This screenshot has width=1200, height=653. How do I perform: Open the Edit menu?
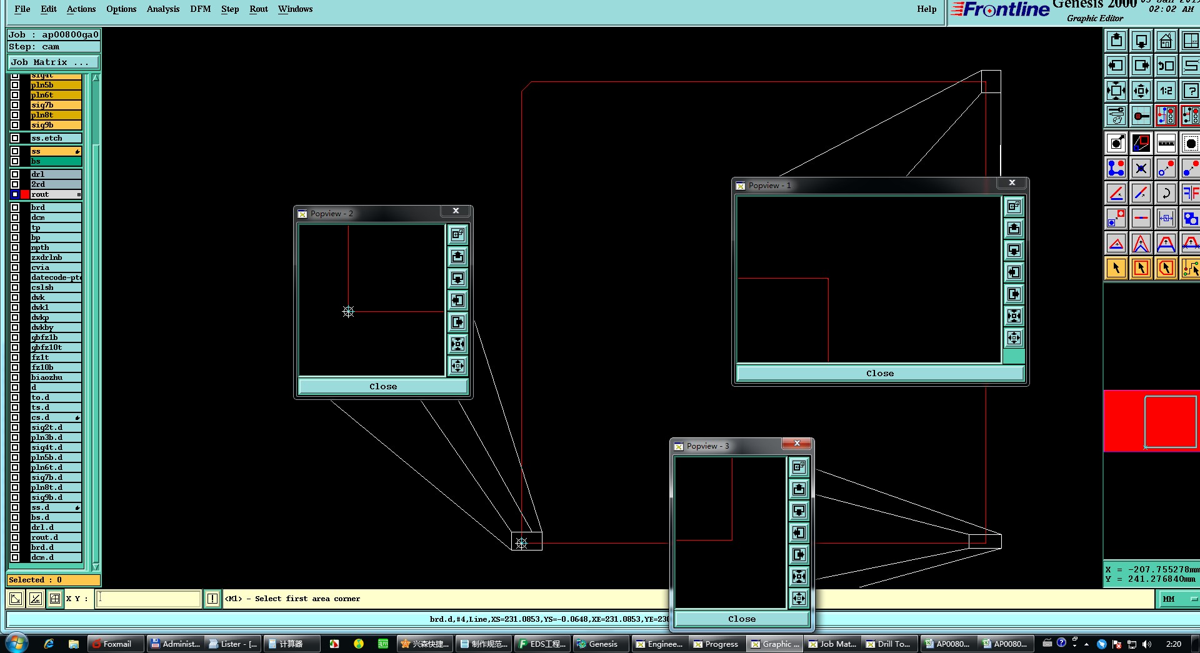(x=49, y=9)
